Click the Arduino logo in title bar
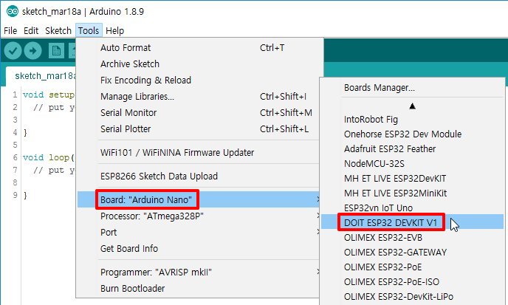Viewport: 508px width, 305px height. 13,12
